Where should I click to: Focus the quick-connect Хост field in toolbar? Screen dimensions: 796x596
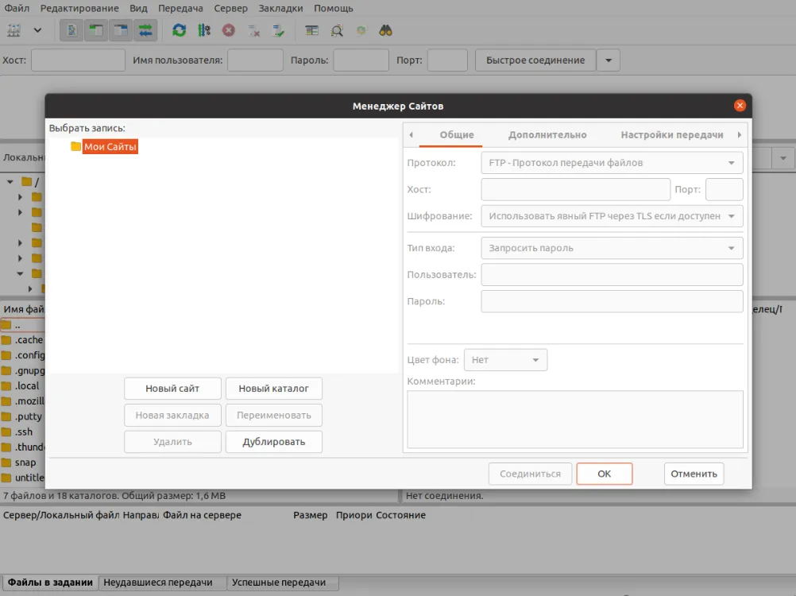[78, 60]
